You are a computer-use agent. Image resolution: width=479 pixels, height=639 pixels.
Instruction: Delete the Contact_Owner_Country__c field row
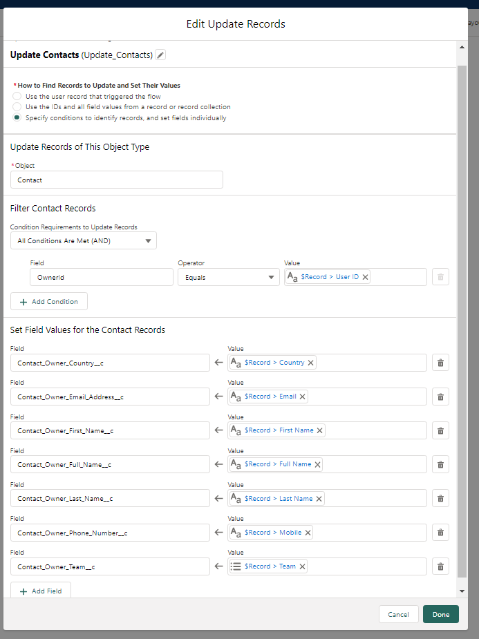[x=440, y=363]
